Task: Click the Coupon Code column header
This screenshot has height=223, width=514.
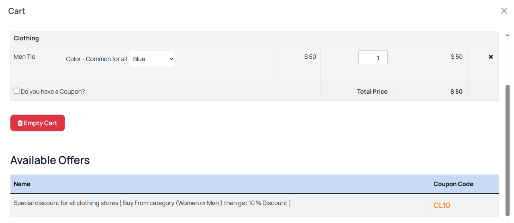Action: (453, 184)
